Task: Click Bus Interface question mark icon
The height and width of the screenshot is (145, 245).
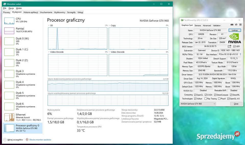Action: pyautogui.click(x=240, y=55)
